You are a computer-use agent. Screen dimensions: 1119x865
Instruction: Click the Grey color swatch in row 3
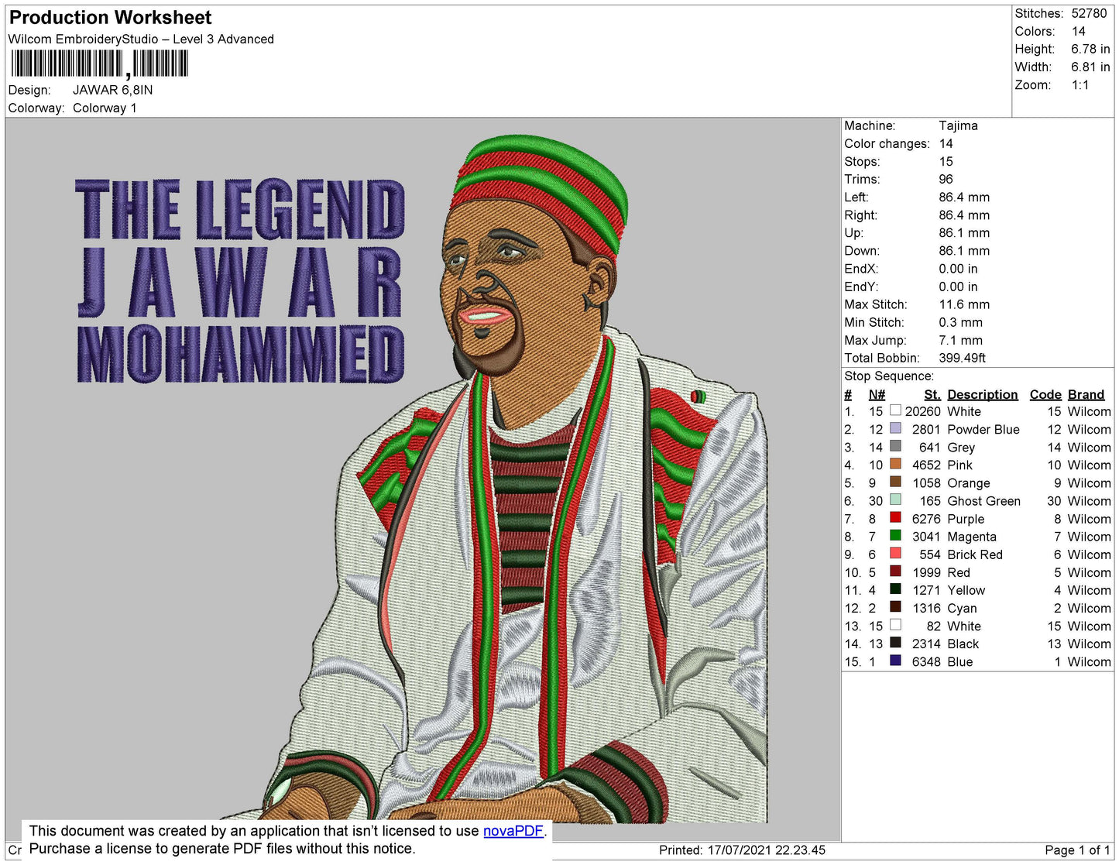click(895, 446)
